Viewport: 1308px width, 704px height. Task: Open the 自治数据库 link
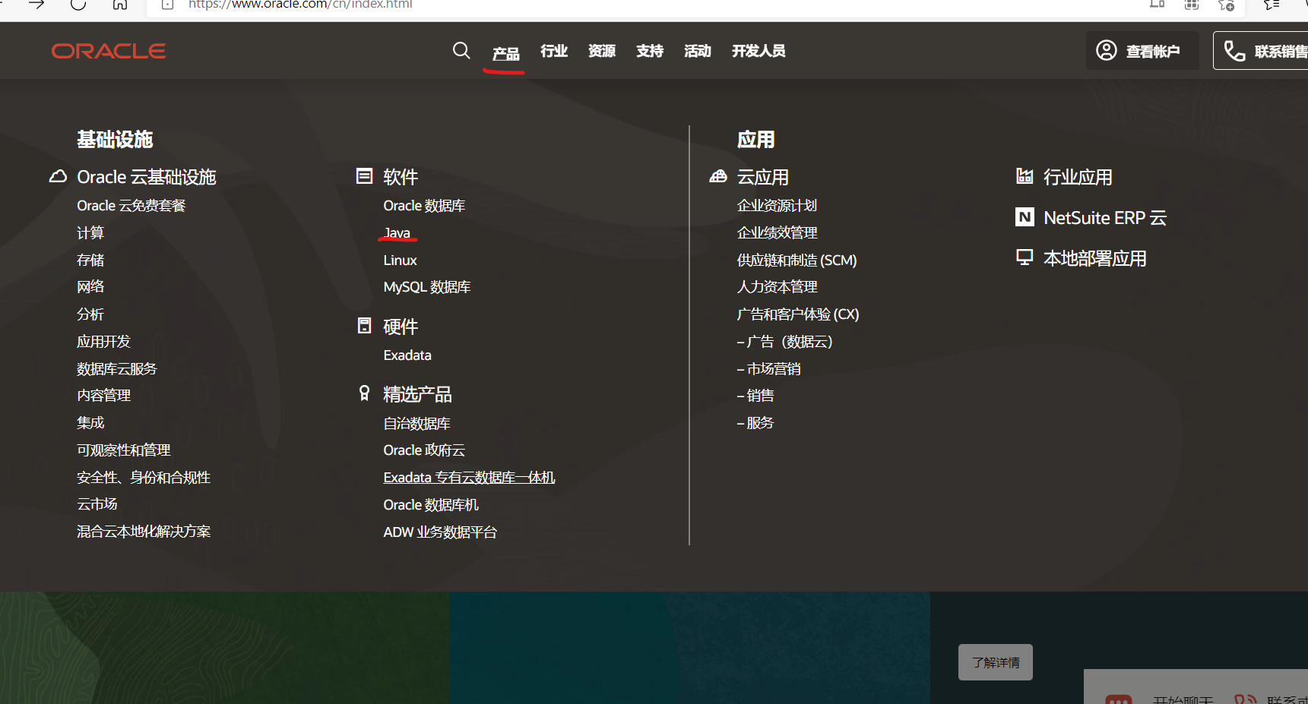[x=417, y=424]
